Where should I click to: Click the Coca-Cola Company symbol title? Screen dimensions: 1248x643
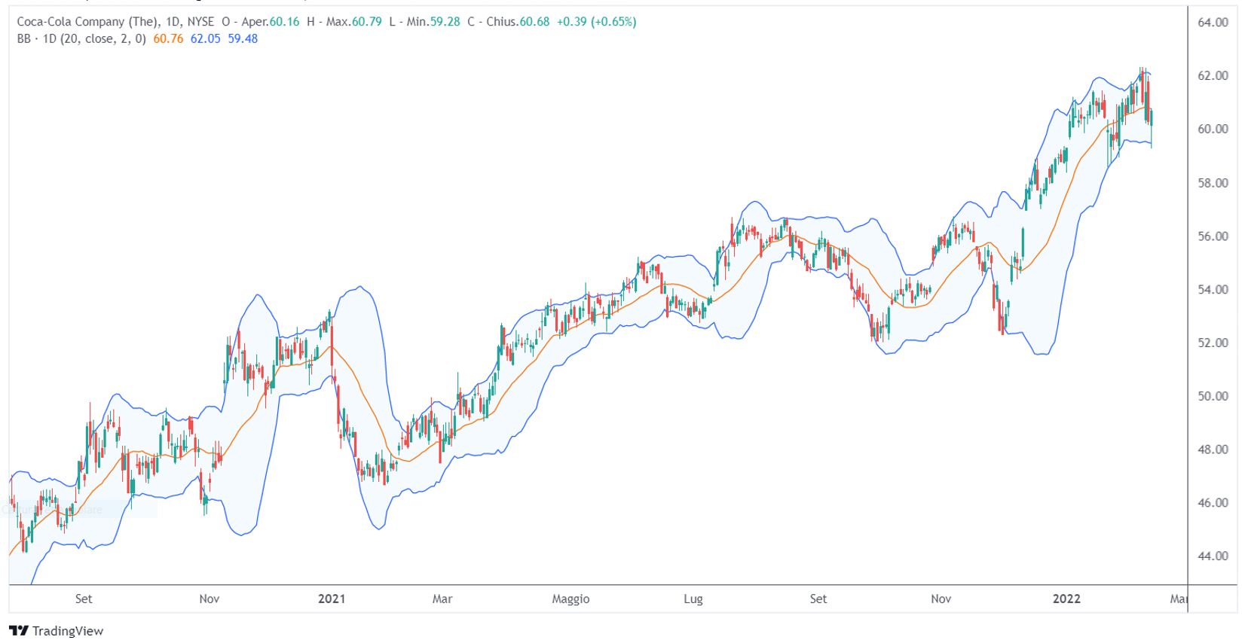point(88,22)
